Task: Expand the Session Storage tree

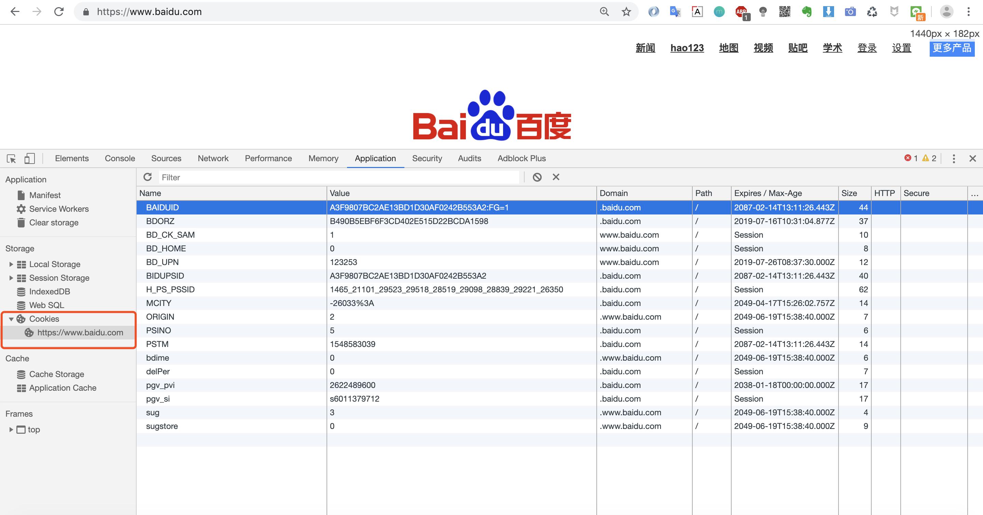Action: [x=11, y=278]
